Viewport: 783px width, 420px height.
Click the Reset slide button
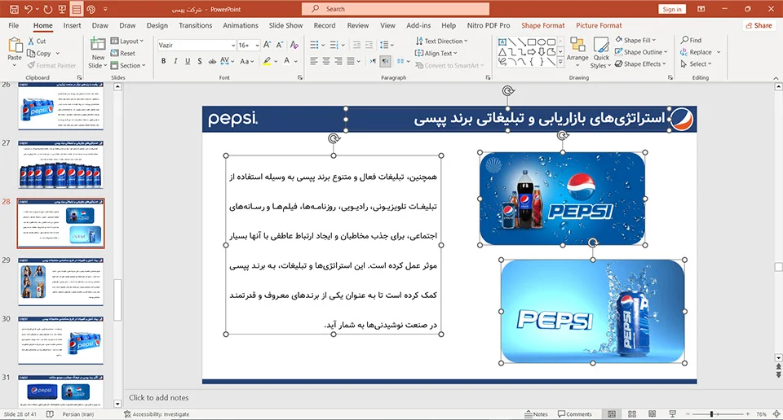click(x=123, y=53)
